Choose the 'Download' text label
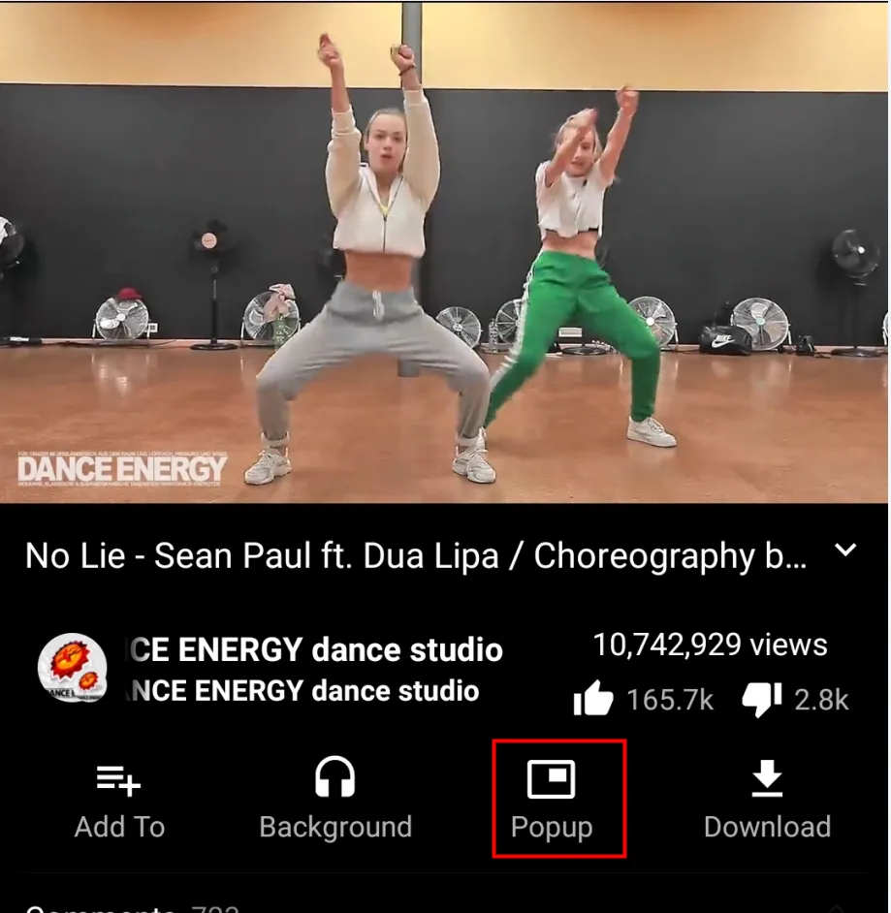The height and width of the screenshot is (913, 891). click(x=767, y=827)
